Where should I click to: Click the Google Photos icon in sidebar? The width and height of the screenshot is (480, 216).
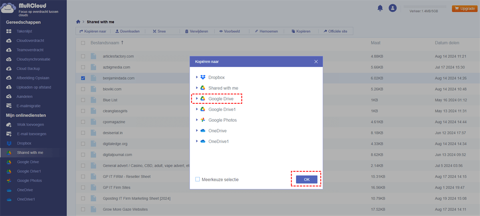[x=9, y=180]
